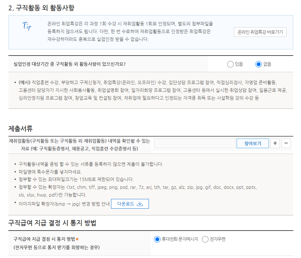Click the note 파일명에 특수문자를 넣지마세요
Image resolution: width=301 pixels, height=258 pixels.
50,172
